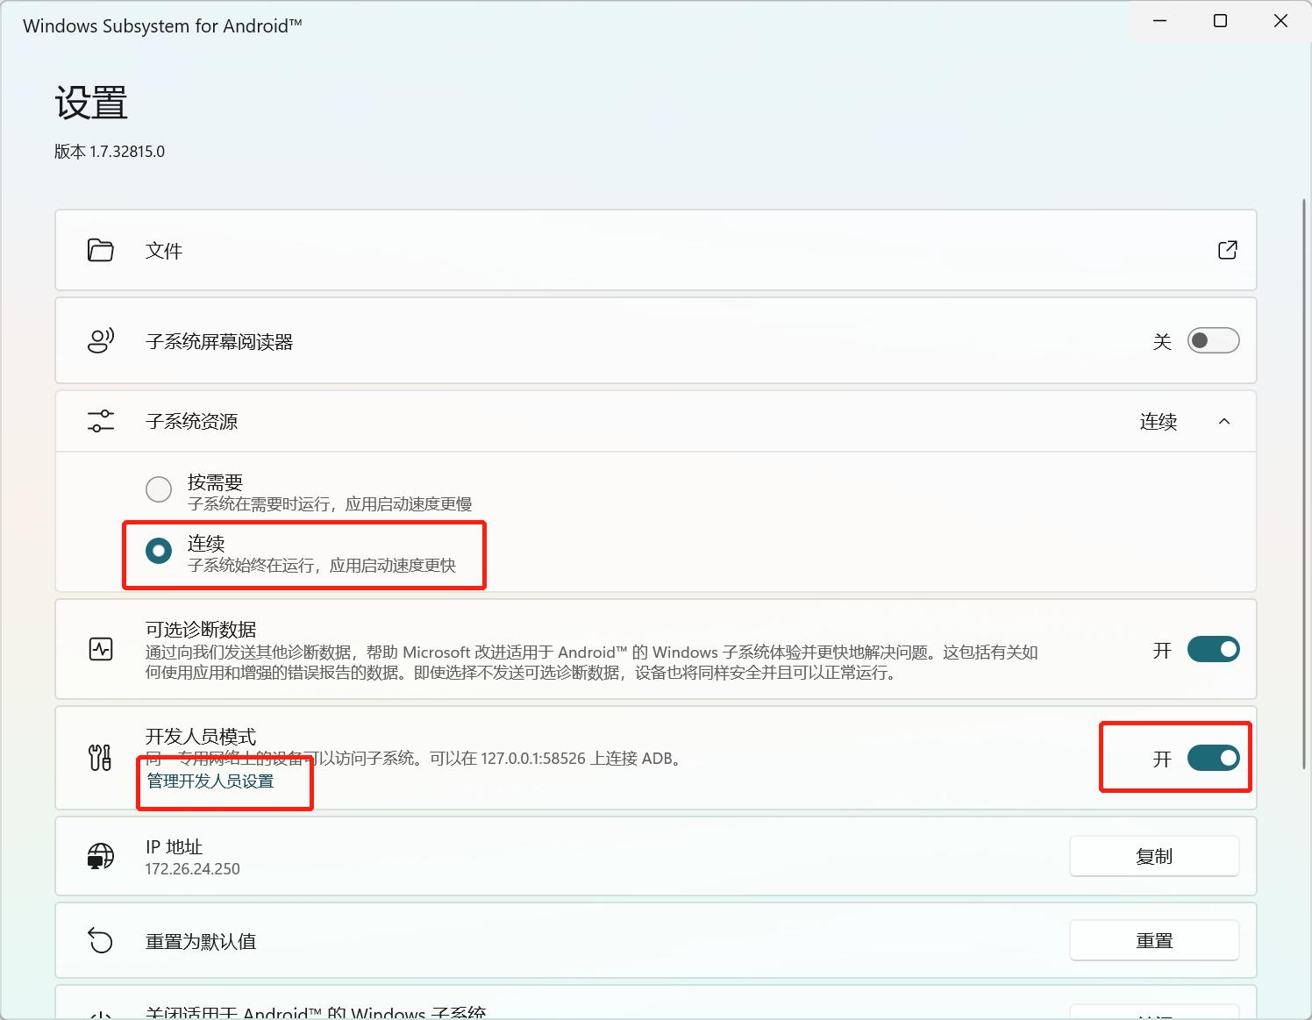Disable the 可选诊断数据 toggle

(1213, 649)
